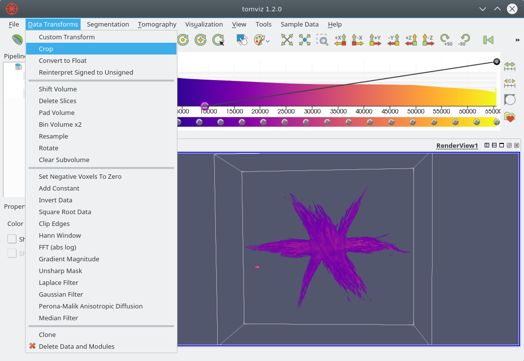Set view direction to -Z
This screenshot has width=524, height=361.
(428, 40)
